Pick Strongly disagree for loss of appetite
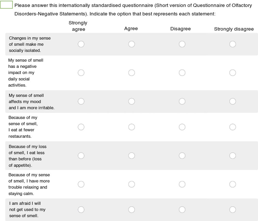Viewport: 258px width, 221px height. [232, 156]
